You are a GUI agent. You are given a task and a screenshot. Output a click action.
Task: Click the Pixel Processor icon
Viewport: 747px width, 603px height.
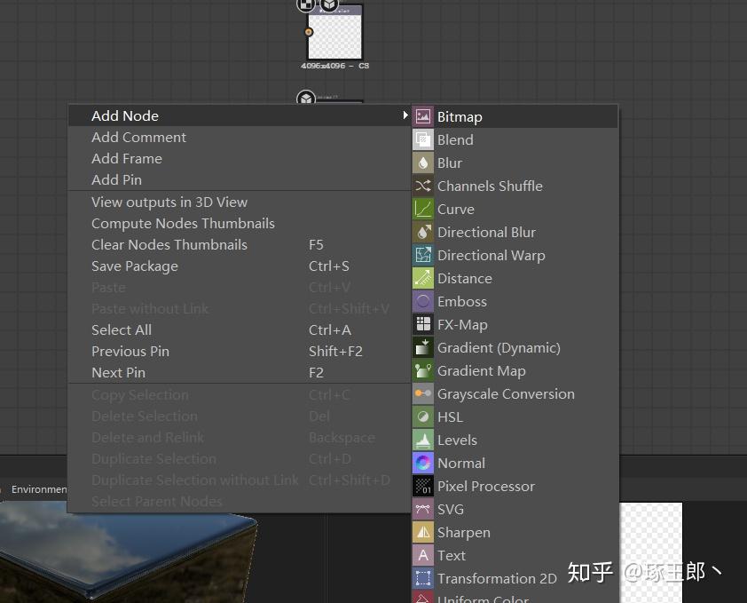pos(422,486)
